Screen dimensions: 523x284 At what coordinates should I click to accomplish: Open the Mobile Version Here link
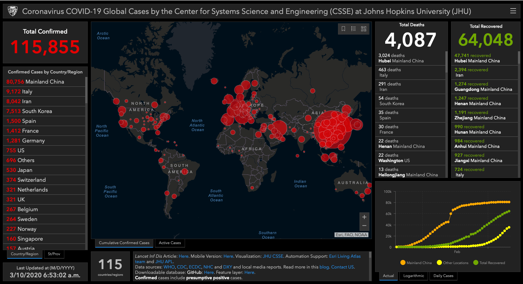tap(228, 256)
